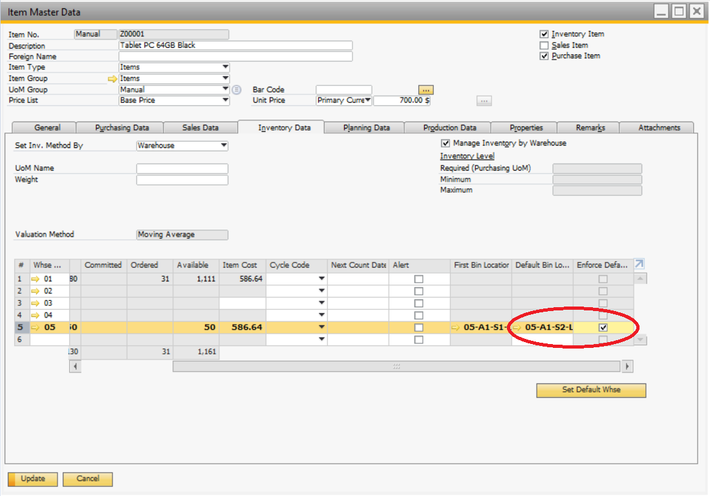Open link arrow for First Bin Location 05-A1-S1
This screenshot has height=496, width=710.
(456, 327)
